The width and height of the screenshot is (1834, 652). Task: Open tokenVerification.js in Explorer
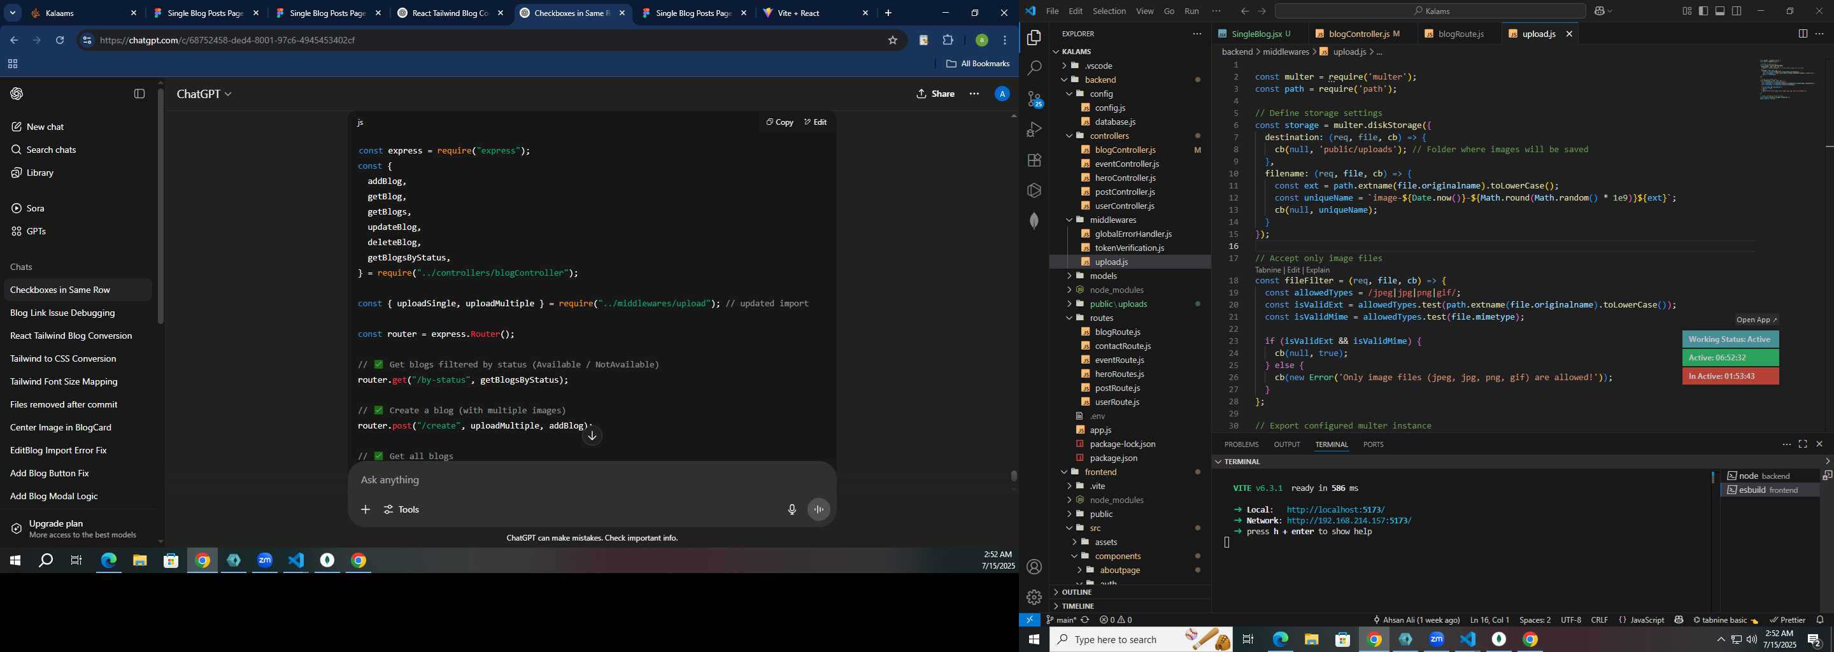(1130, 248)
